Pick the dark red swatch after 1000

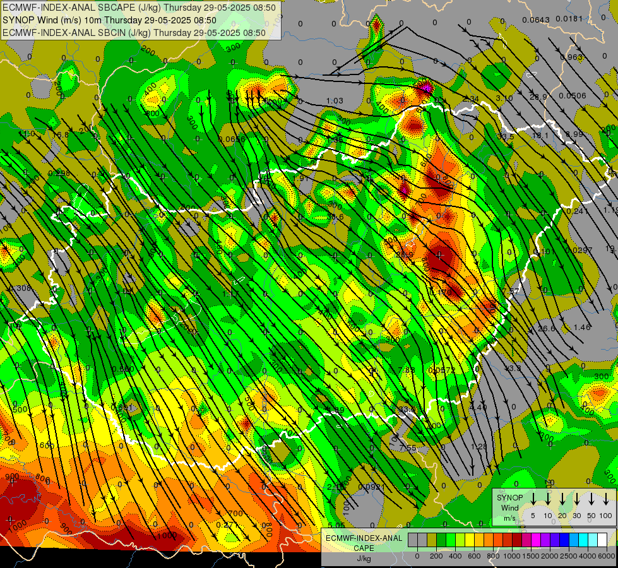point(517,540)
